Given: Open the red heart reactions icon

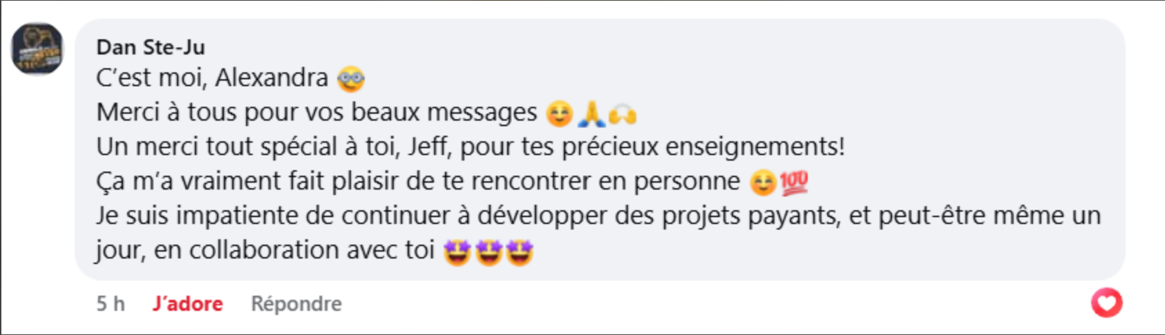Looking at the screenshot, I should pyautogui.click(x=1106, y=303).
